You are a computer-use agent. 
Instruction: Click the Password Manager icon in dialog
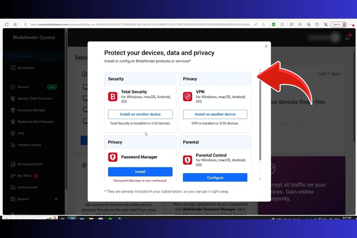113,157
